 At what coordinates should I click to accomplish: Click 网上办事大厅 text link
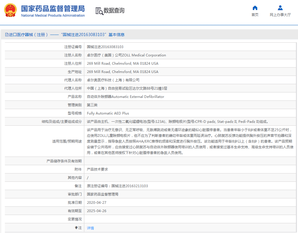[280, 15]
